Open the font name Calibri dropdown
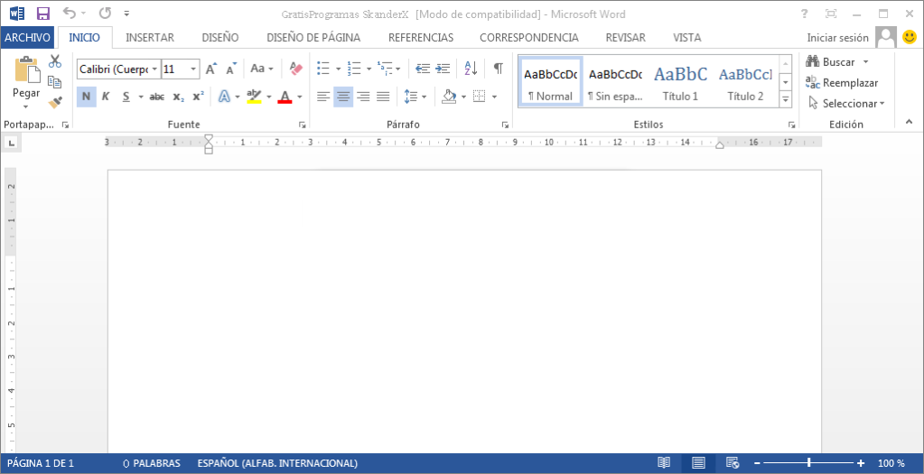 click(x=154, y=69)
